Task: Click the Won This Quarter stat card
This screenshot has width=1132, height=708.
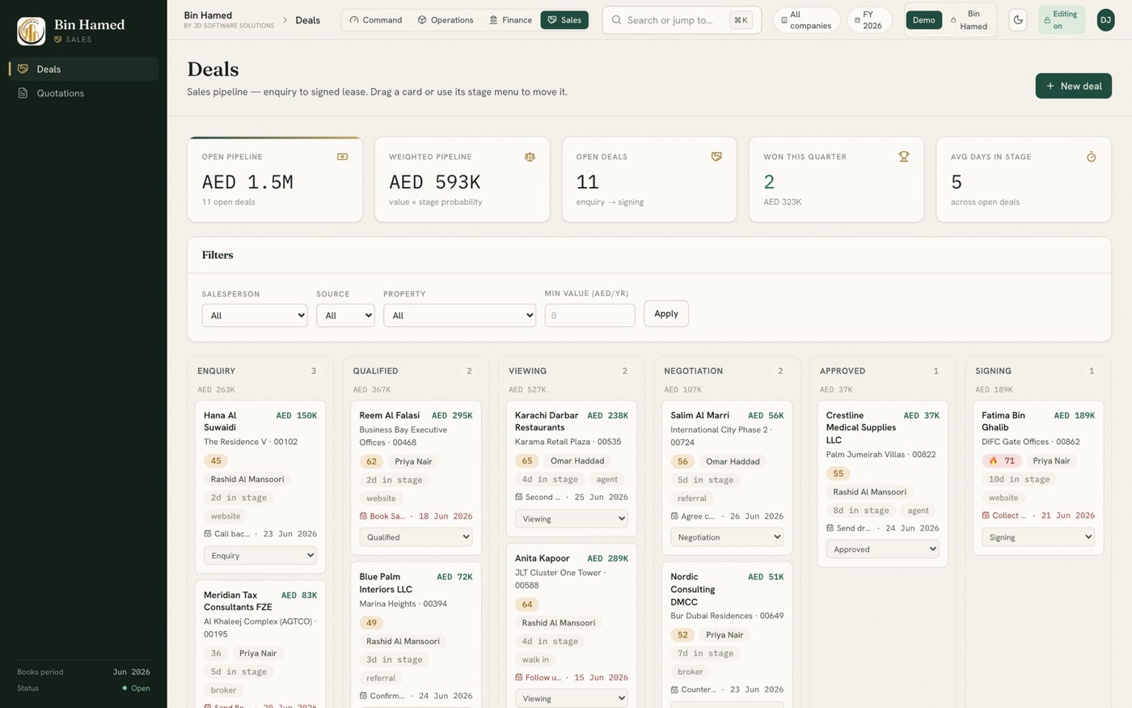Action: coord(836,180)
